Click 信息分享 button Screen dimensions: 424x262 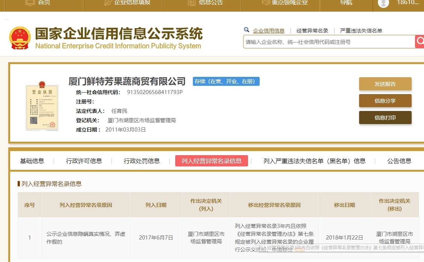385,101
